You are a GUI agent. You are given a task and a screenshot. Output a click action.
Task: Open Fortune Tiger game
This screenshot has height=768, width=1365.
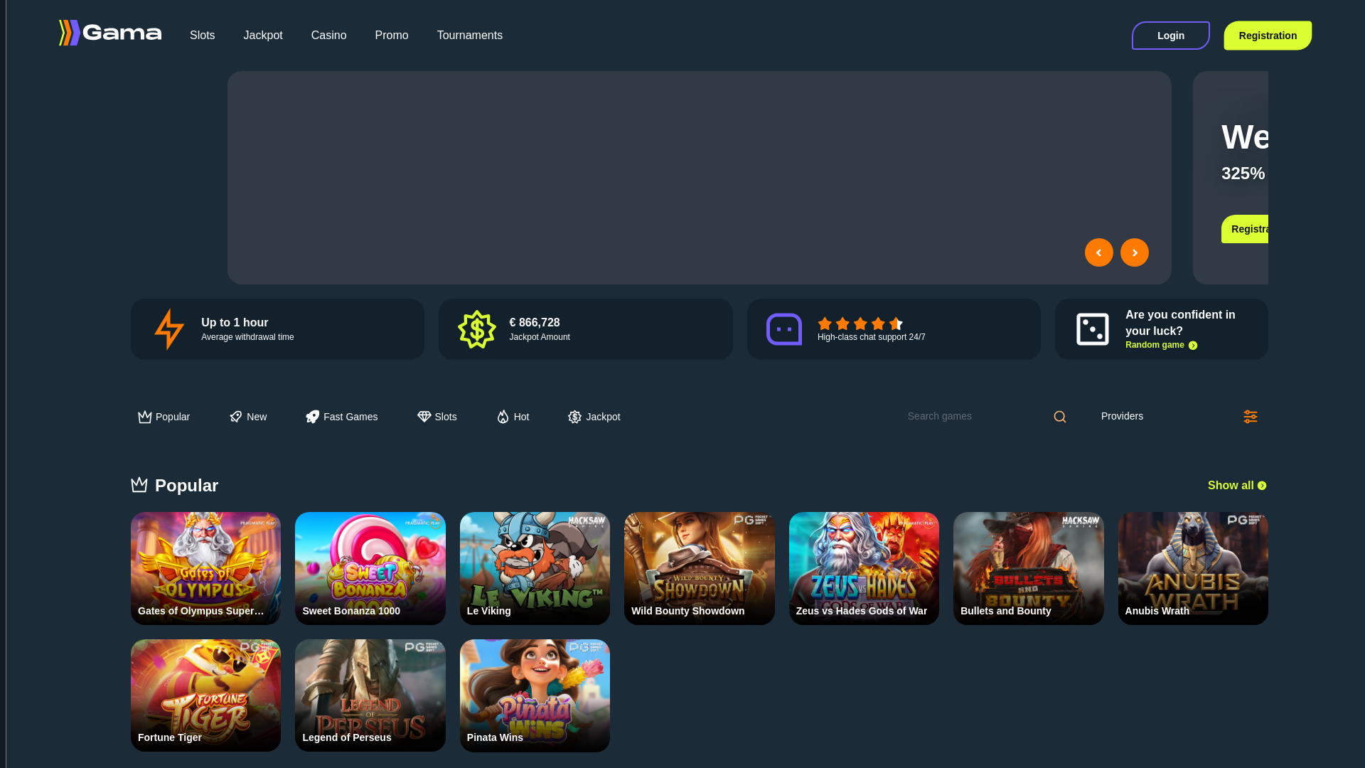(x=205, y=695)
